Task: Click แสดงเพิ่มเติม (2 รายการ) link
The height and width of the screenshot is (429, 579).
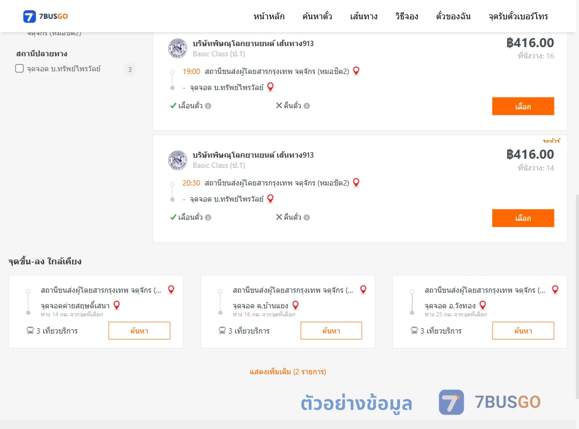Action: pos(288,372)
